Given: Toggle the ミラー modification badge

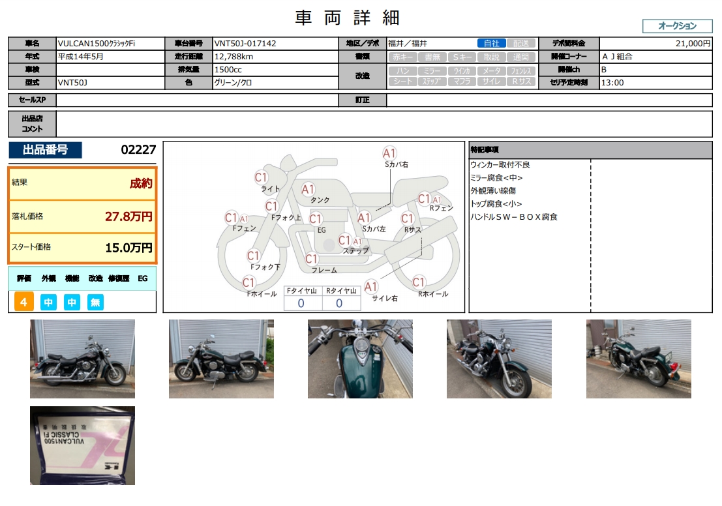Looking at the screenshot, I should [x=432, y=71].
